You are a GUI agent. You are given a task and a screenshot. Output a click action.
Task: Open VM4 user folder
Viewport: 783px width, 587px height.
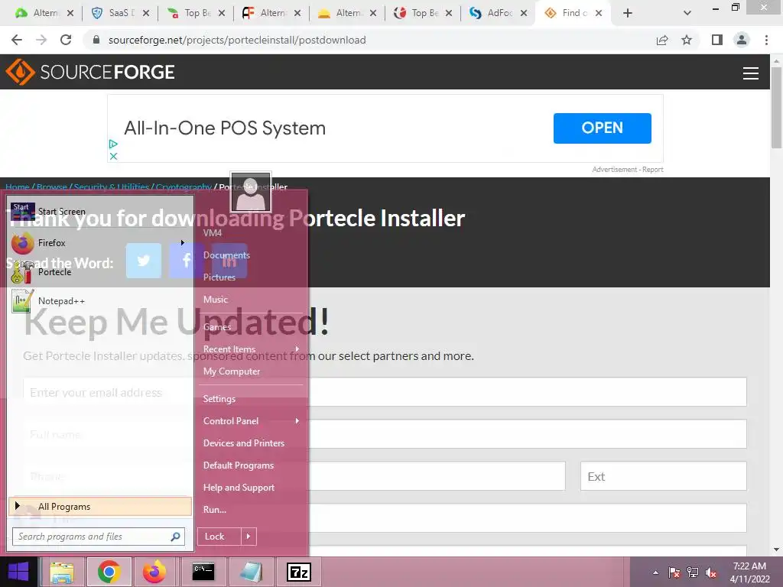click(213, 233)
